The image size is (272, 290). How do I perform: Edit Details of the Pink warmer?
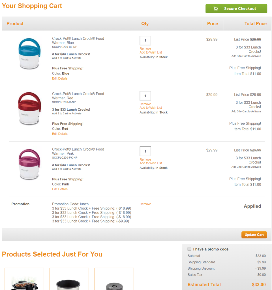pos(60,189)
